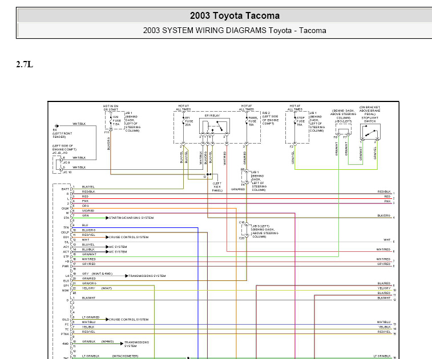Image resolution: width=432 pixels, height=359 pixels.
Task: Click the "LT GRN/RED" wire label
Action: click(91, 317)
